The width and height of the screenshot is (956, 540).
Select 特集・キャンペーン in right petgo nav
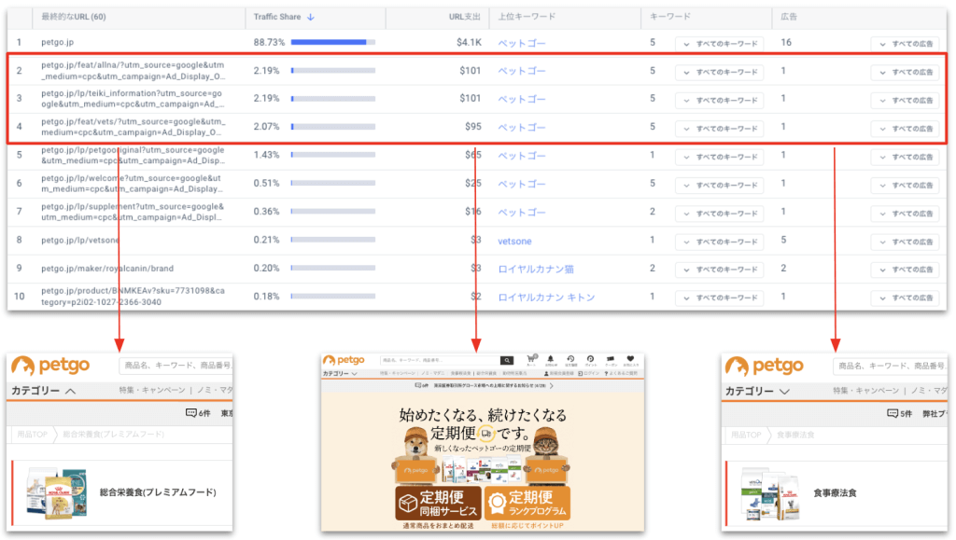pos(866,391)
